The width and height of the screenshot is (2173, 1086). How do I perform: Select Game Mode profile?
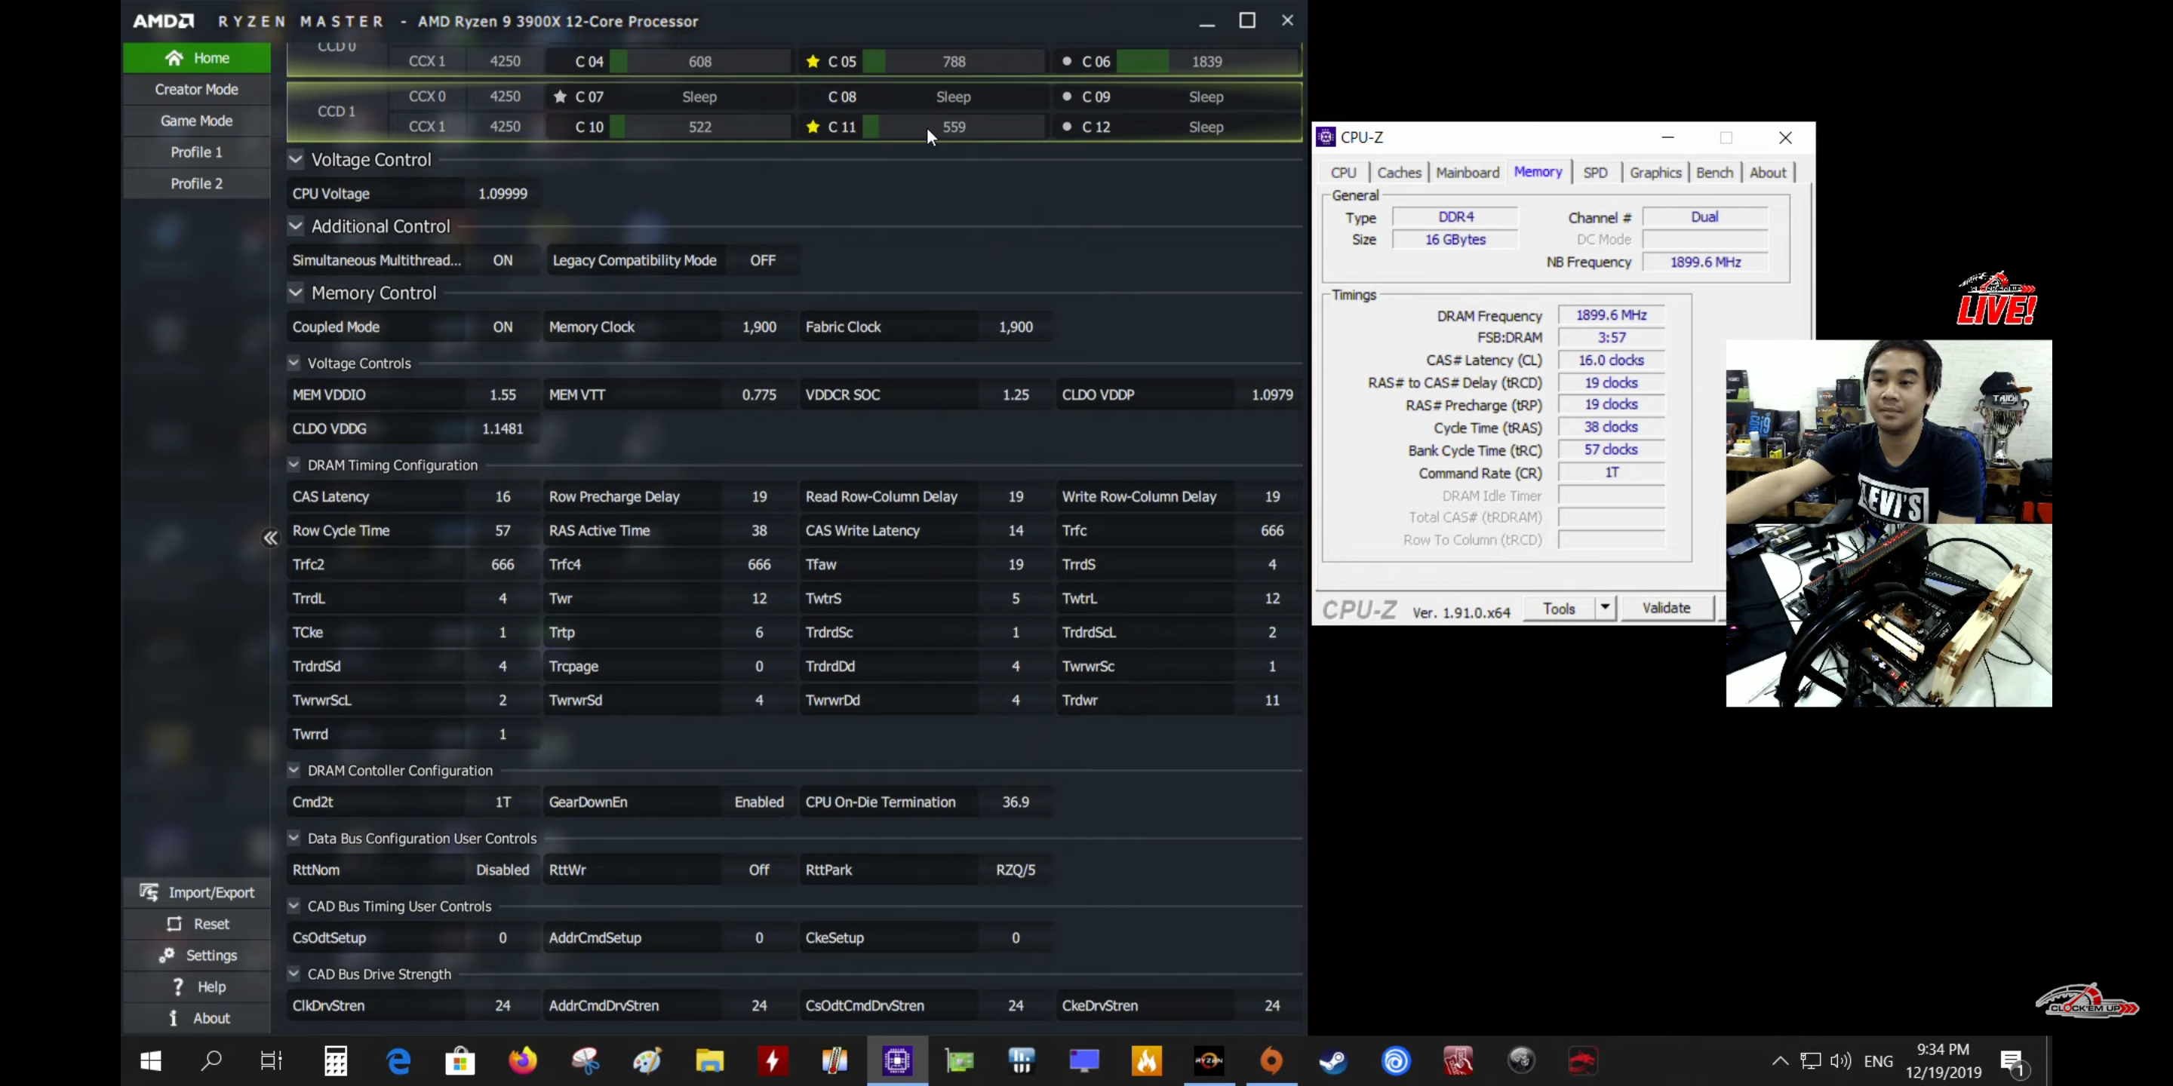tap(195, 121)
